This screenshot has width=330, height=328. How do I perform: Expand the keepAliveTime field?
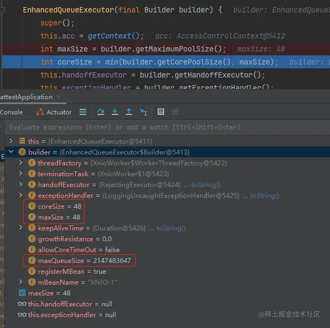click(x=21, y=228)
